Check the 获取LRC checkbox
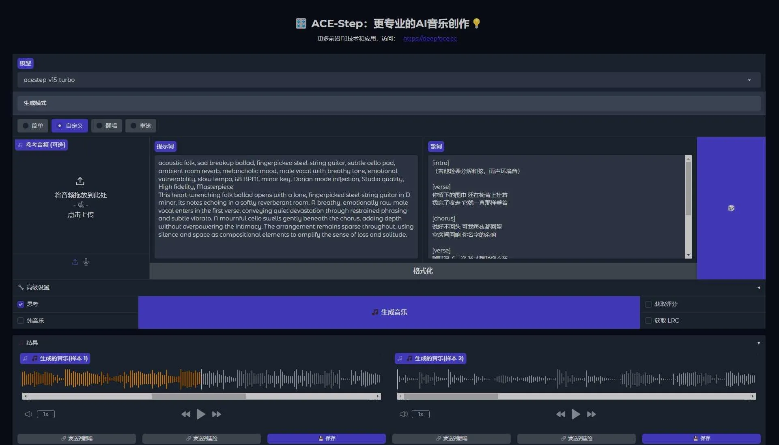Viewport: 779px width, 445px height. point(648,320)
